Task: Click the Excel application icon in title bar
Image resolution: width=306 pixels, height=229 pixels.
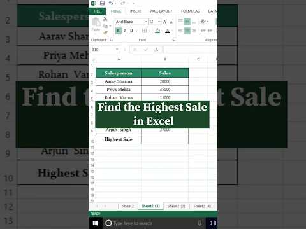Action: tap(94, 3)
